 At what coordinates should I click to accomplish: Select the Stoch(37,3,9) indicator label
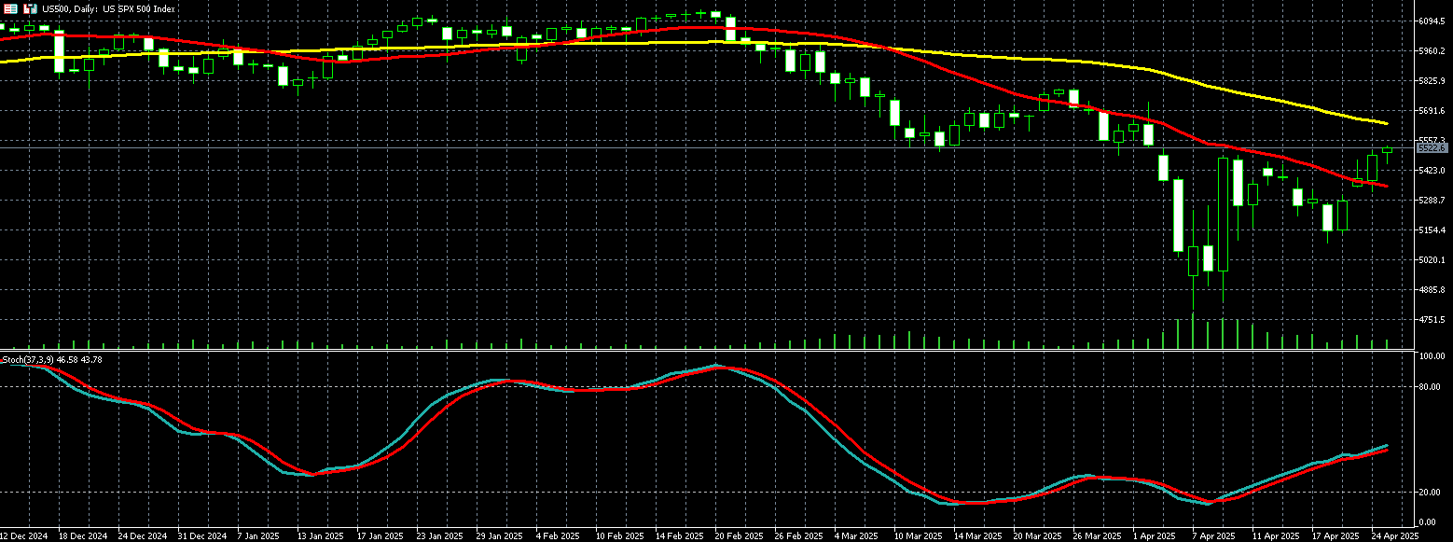coord(51,359)
